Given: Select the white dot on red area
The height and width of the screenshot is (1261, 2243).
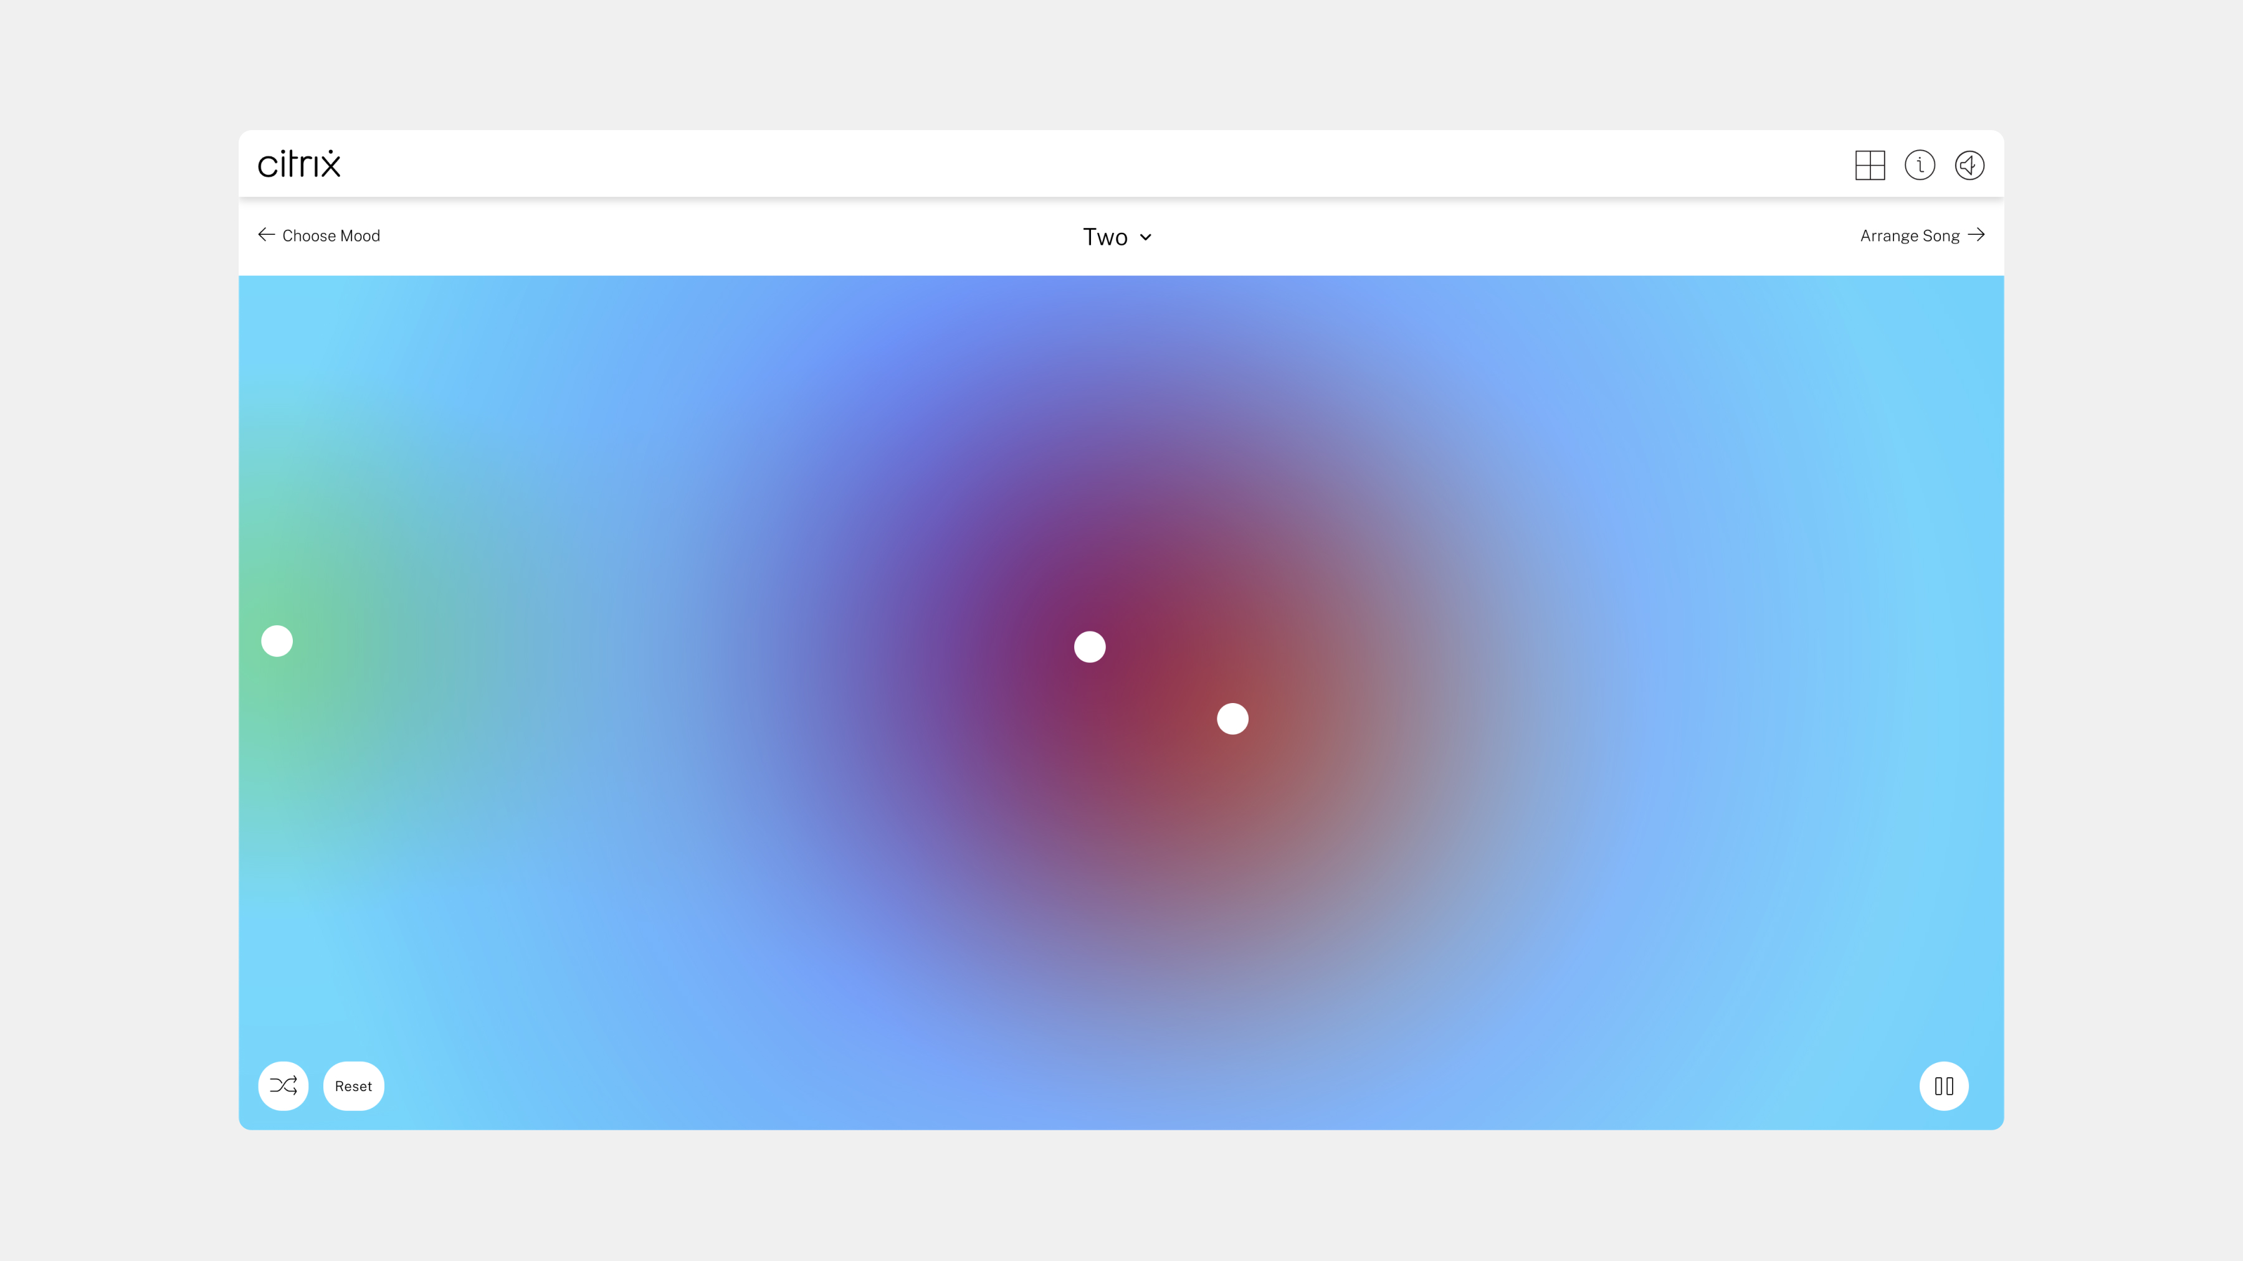Looking at the screenshot, I should (1232, 719).
